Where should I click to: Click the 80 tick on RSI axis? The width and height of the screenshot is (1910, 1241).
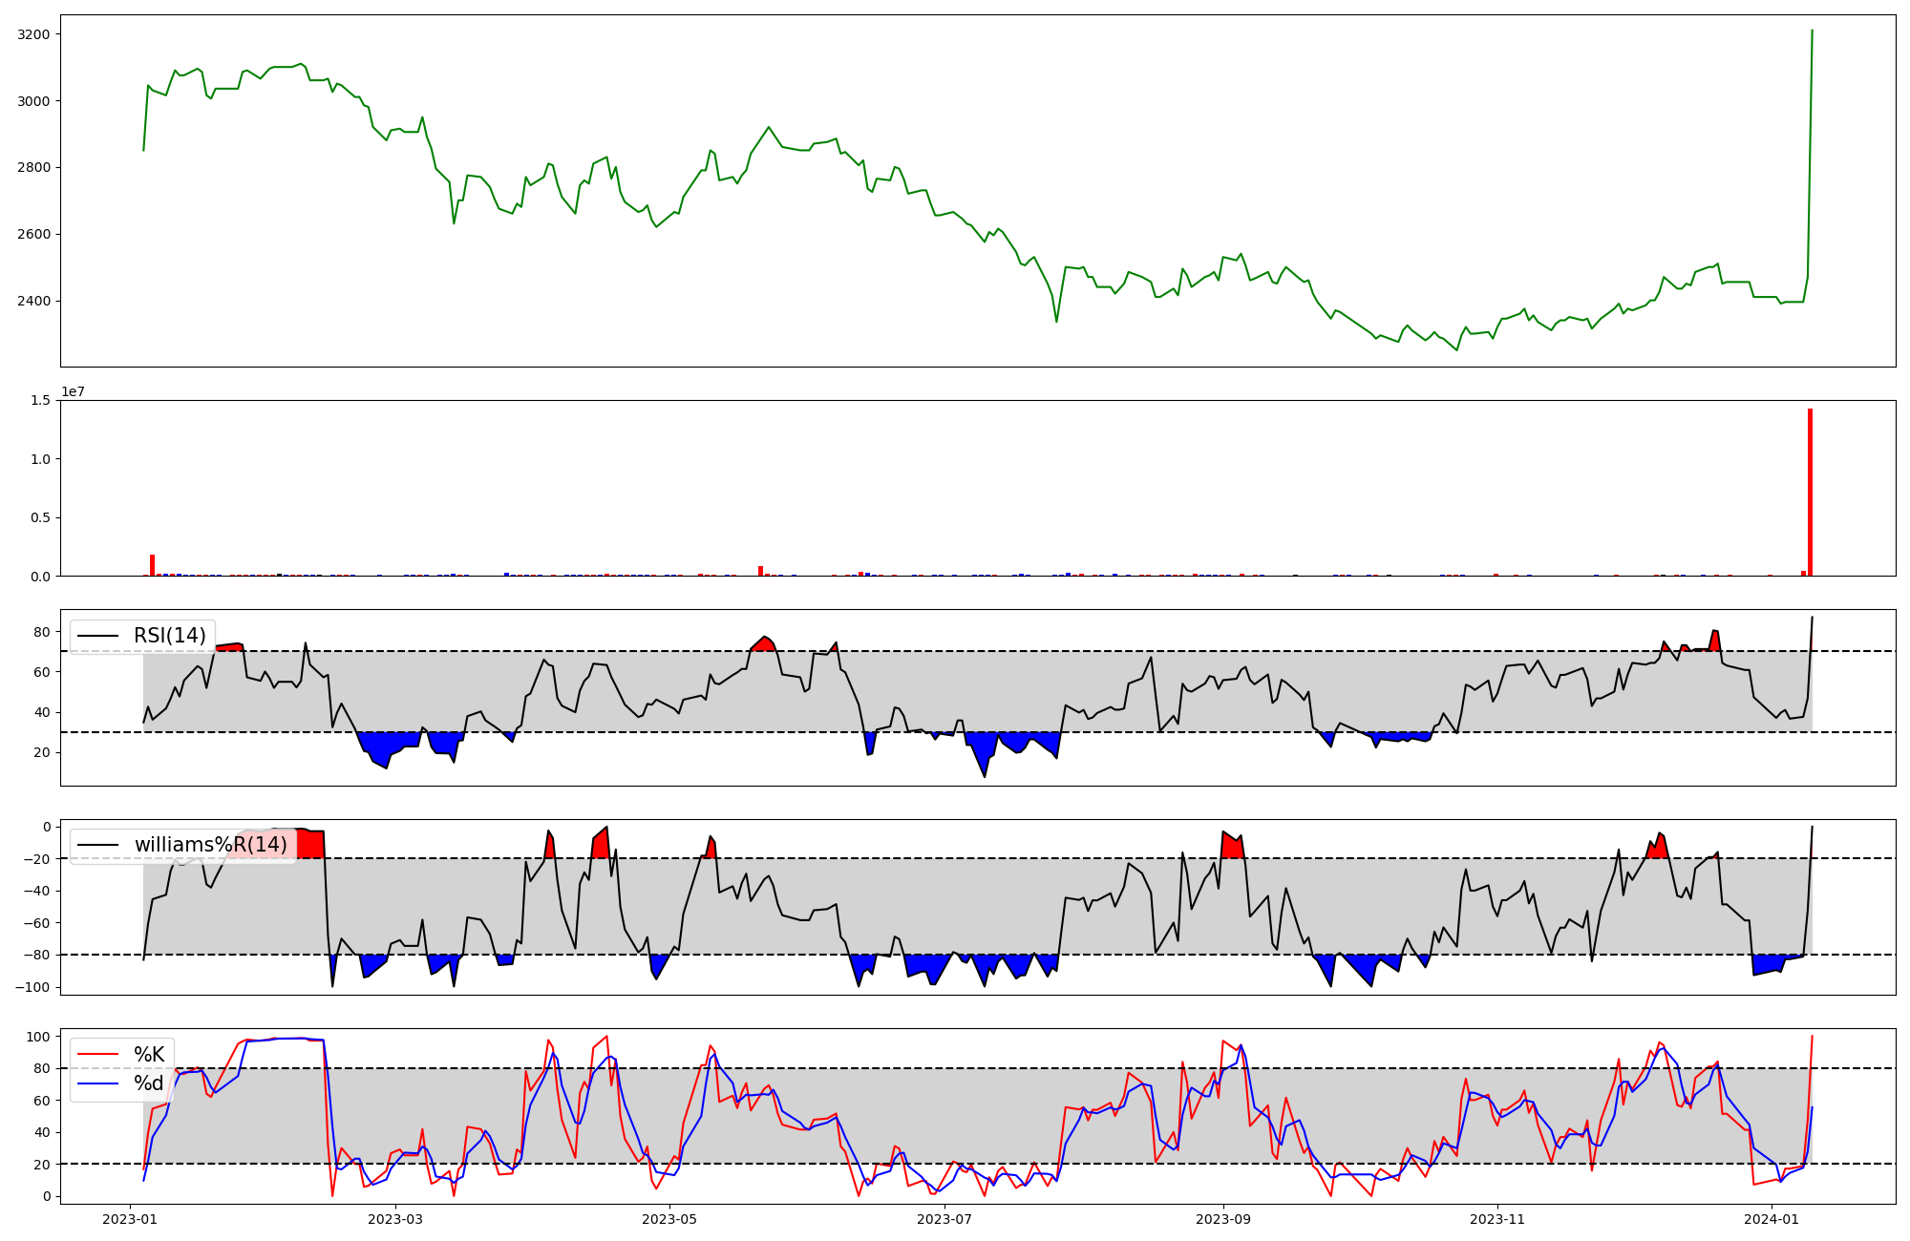(42, 632)
